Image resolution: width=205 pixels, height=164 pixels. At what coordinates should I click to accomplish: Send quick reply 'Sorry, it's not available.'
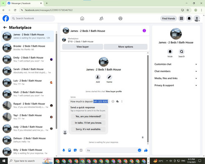coord(88,129)
